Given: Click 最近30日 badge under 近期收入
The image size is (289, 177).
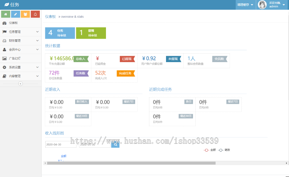Looking at the screenshot, I should 82,116.
